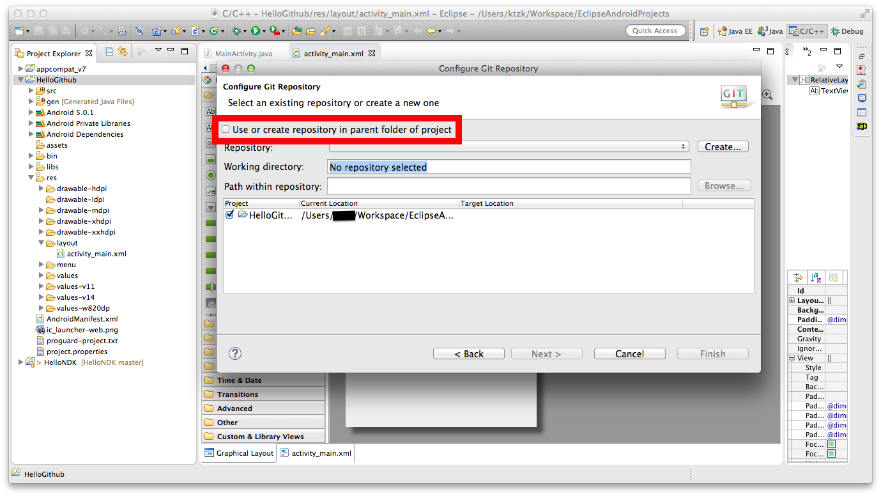This screenshot has height=496, width=881.
Task: Expand the drawable-hdpi folder
Action: 41,189
